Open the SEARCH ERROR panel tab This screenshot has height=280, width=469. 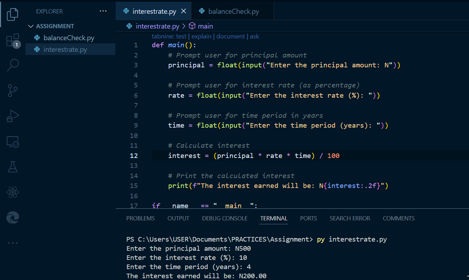point(350,218)
